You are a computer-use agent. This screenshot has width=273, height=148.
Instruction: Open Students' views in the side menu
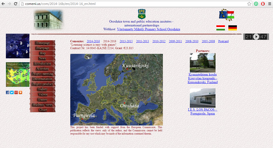point(43,105)
